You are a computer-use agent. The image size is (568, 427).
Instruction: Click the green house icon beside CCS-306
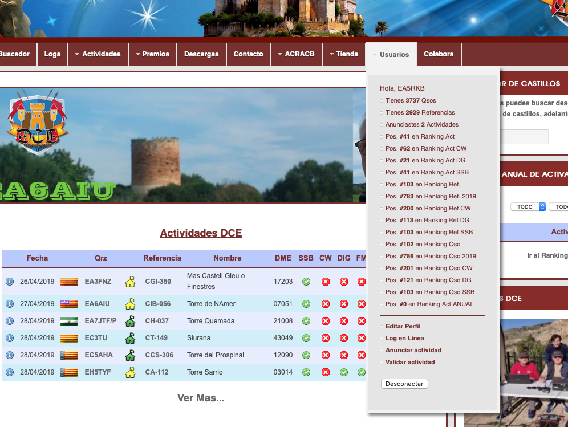pyautogui.click(x=130, y=355)
